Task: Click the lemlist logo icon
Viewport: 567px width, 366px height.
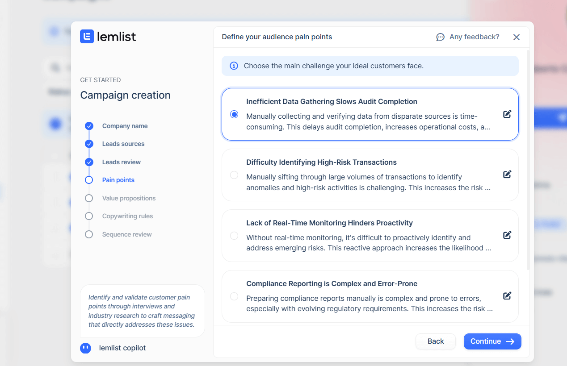Action: click(87, 37)
